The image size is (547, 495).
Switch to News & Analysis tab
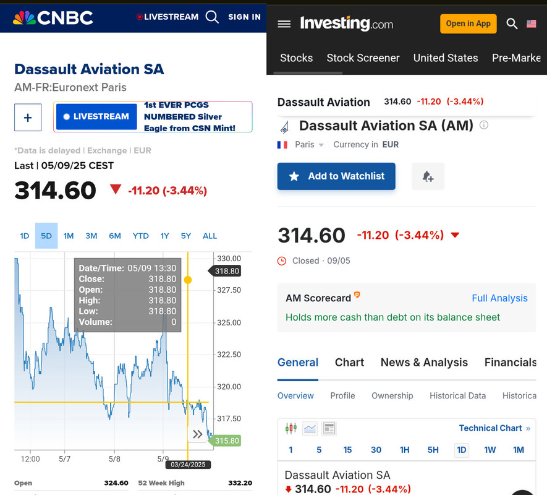pyautogui.click(x=424, y=362)
